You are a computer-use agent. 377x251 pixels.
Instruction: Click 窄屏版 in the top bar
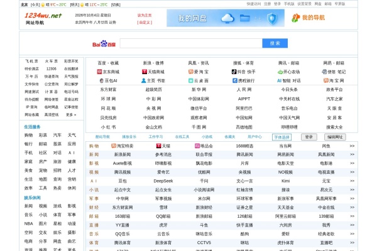340,4
